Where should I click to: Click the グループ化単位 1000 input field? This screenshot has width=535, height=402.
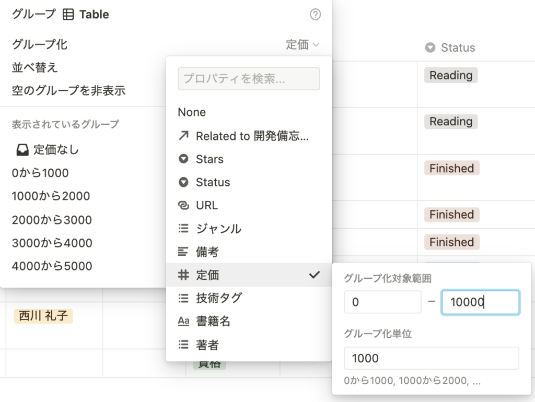pyautogui.click(x=431, y=358)
